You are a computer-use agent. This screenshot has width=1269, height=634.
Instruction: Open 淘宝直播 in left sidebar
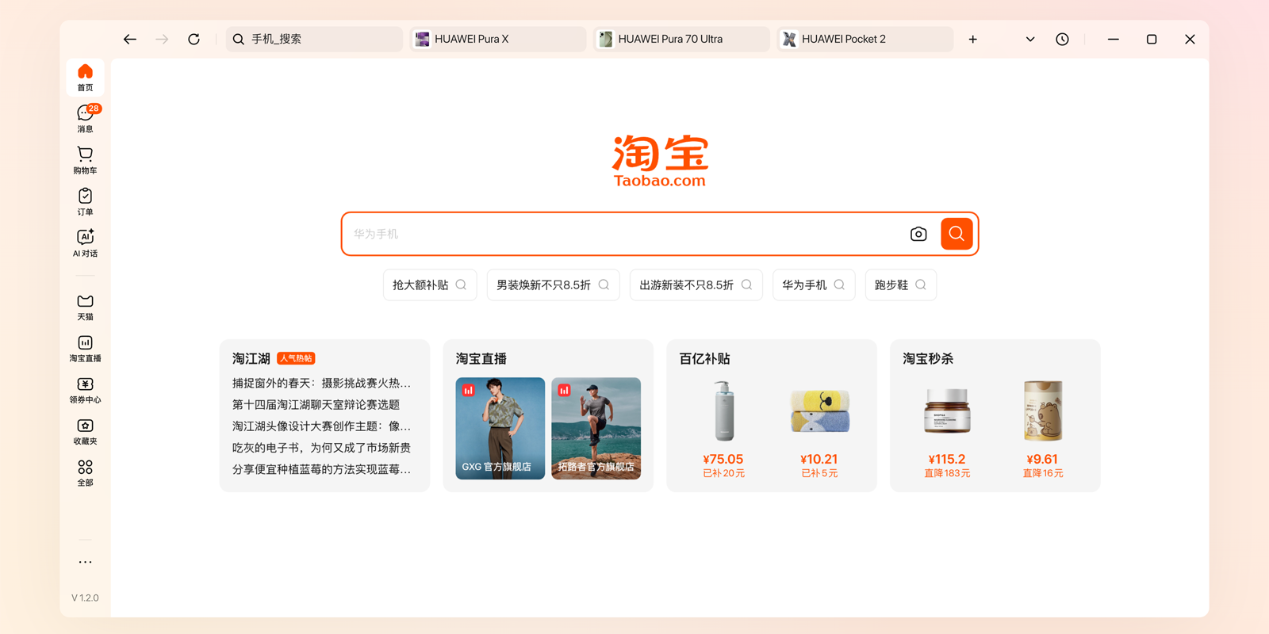(85, 349)
